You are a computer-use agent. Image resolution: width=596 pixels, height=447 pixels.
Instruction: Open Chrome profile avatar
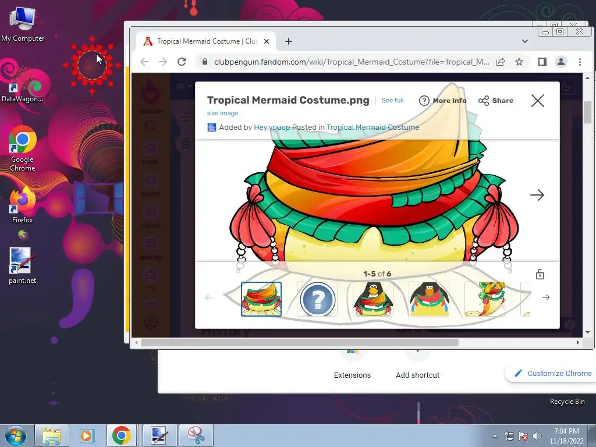(x=561, y=62)
